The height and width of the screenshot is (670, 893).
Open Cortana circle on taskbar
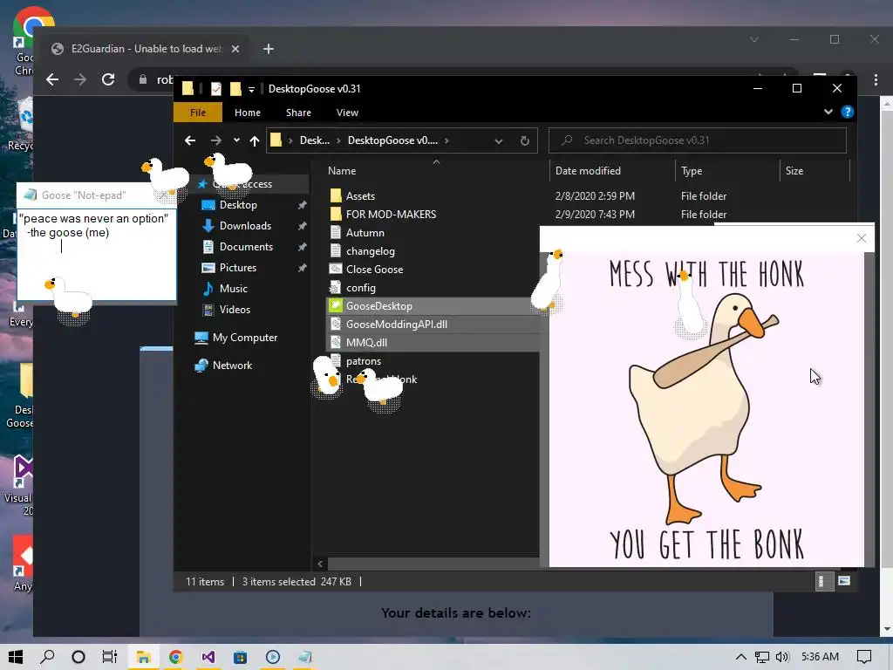click(x=78, y=657)
